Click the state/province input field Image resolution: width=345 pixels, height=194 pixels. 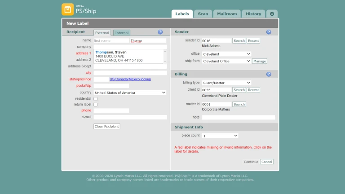point(101,79)
